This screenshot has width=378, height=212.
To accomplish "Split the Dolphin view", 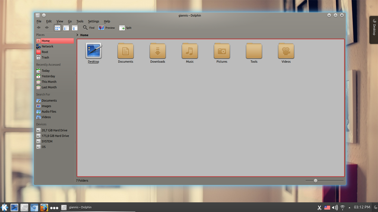I will pos(125,28).
